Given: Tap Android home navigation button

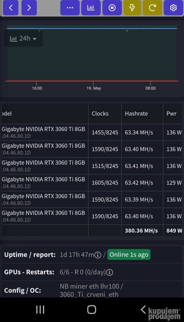Looking at the screenshot, I should click(92, 310).
